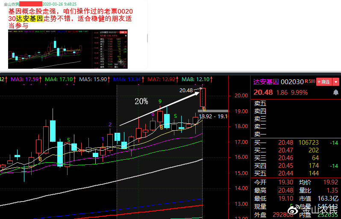The width and height of the screenshot is (341, 219).
Task: Click the purple 8 signal marker on chart
Action: pos(153,114)
